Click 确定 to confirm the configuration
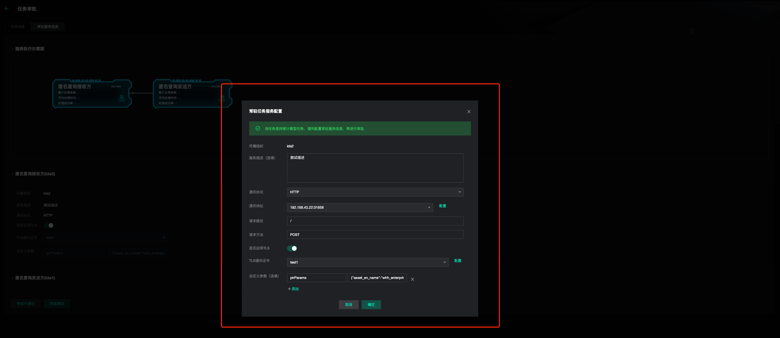Viewport: 780px width, 338px height. (x=371, y=305)
